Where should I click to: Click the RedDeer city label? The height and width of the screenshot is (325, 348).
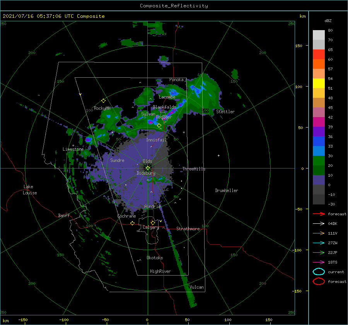tap(164, 117)
